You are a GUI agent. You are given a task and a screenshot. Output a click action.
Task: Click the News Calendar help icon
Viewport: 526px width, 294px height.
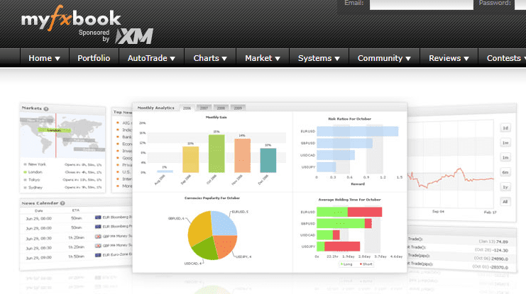point(62,203)
